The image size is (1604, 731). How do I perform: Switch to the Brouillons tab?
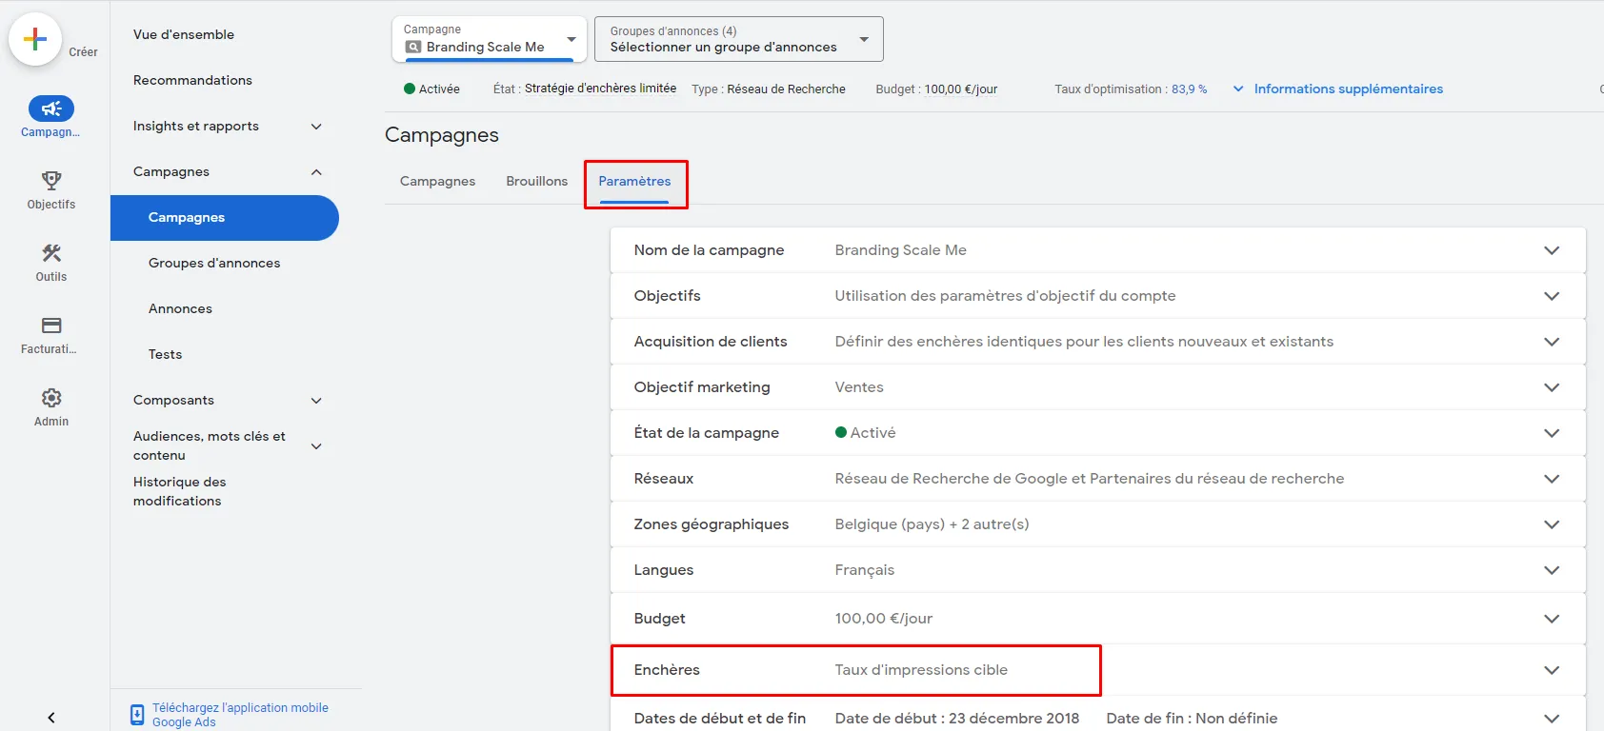point(536,181)
